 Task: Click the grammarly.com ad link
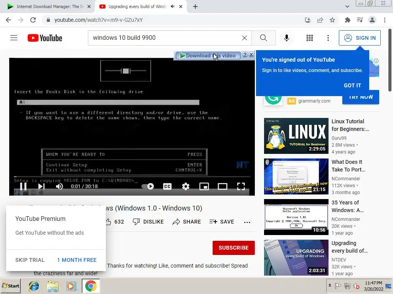[x=314, y=101]
